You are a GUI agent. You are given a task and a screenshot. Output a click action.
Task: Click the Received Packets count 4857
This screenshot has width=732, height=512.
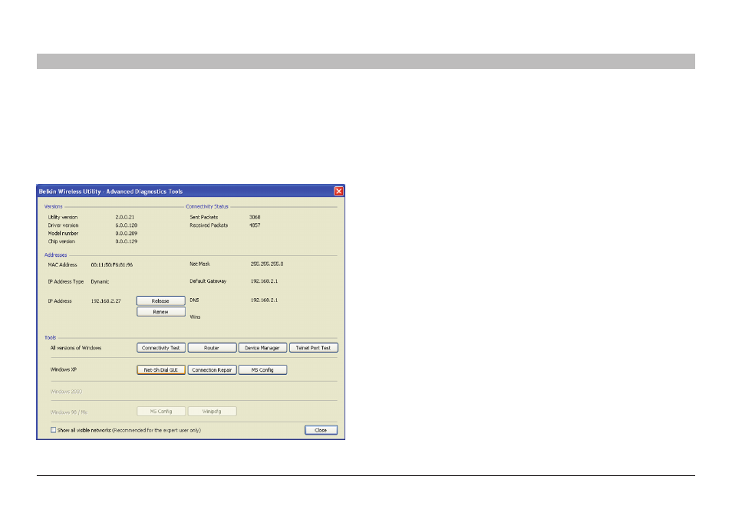(x=255, y=225)
